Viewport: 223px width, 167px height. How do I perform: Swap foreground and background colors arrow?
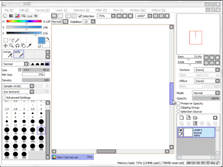[x=48, y=39]
